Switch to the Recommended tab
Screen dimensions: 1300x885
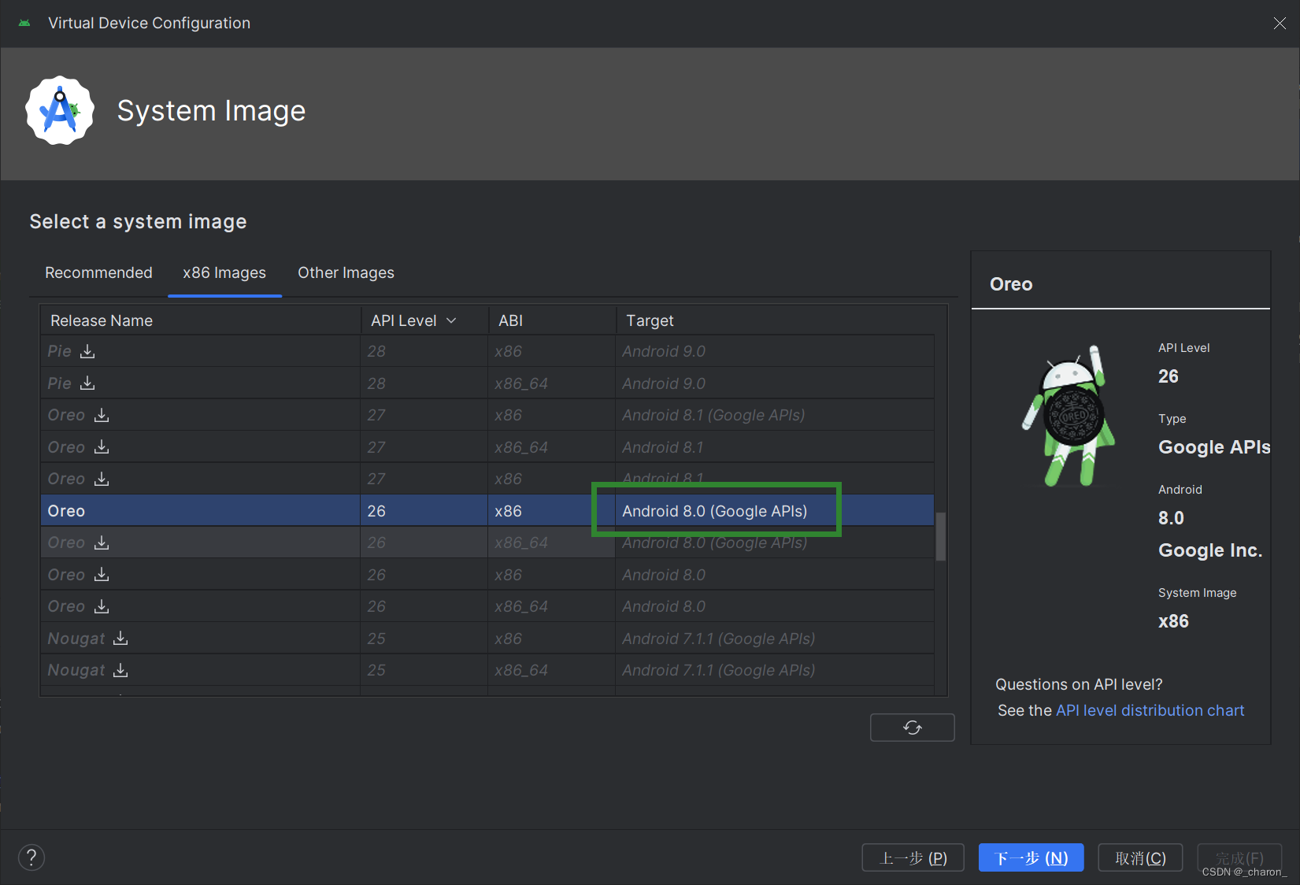98,272
